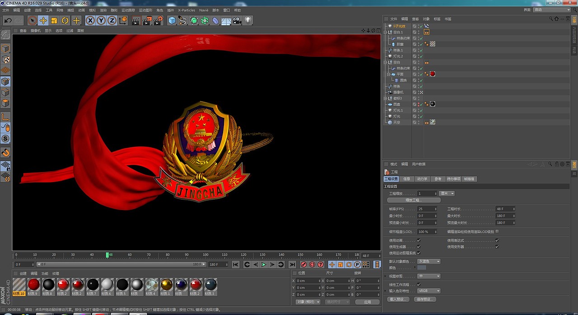The height and width of the screenshot is (315, 578).
Task: Click the bend deformer icon
Action: [215, 20]
